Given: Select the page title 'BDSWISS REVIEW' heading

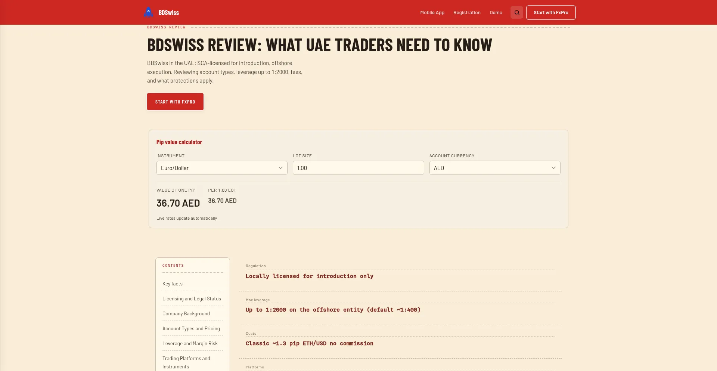Looking at the screenshot, I should [x=320, y=45].
